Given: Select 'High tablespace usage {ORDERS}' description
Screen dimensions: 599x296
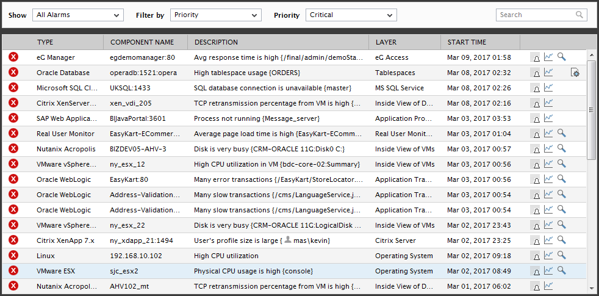Looking at the screenshot, I should [247, 73].
